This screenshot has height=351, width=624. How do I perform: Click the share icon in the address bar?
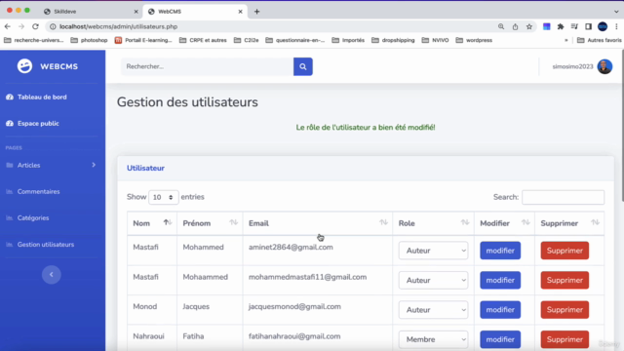point(515,26)
